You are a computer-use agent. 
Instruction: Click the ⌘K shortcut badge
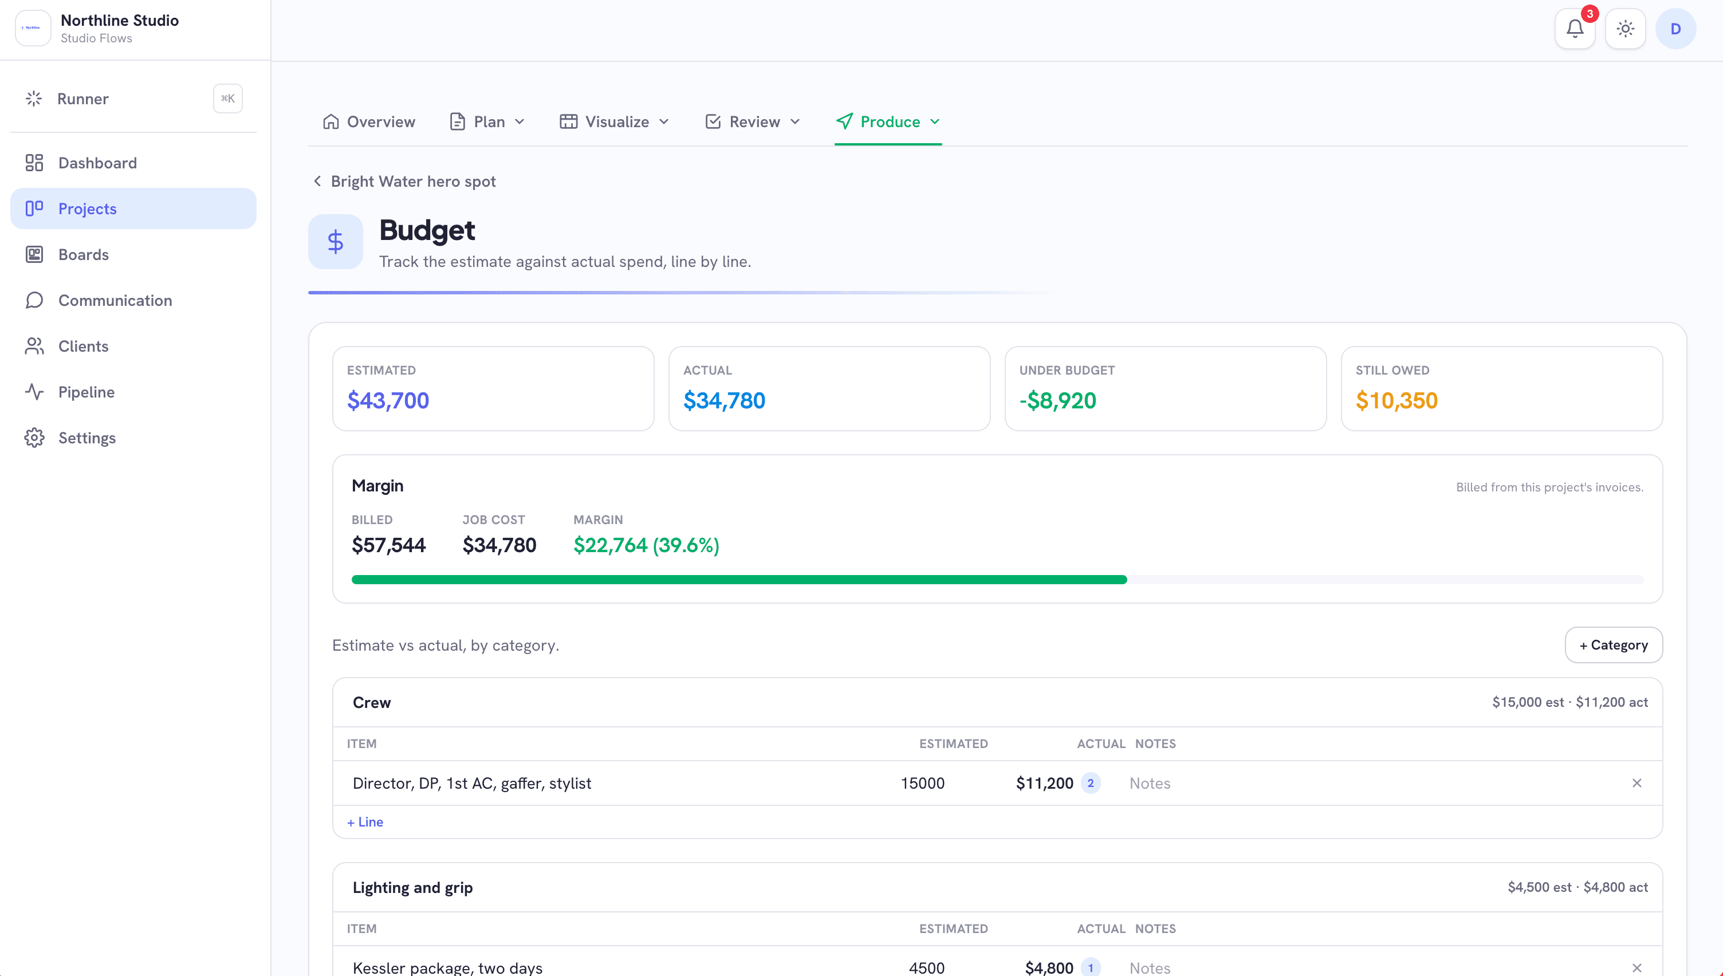tap(228, 99)
